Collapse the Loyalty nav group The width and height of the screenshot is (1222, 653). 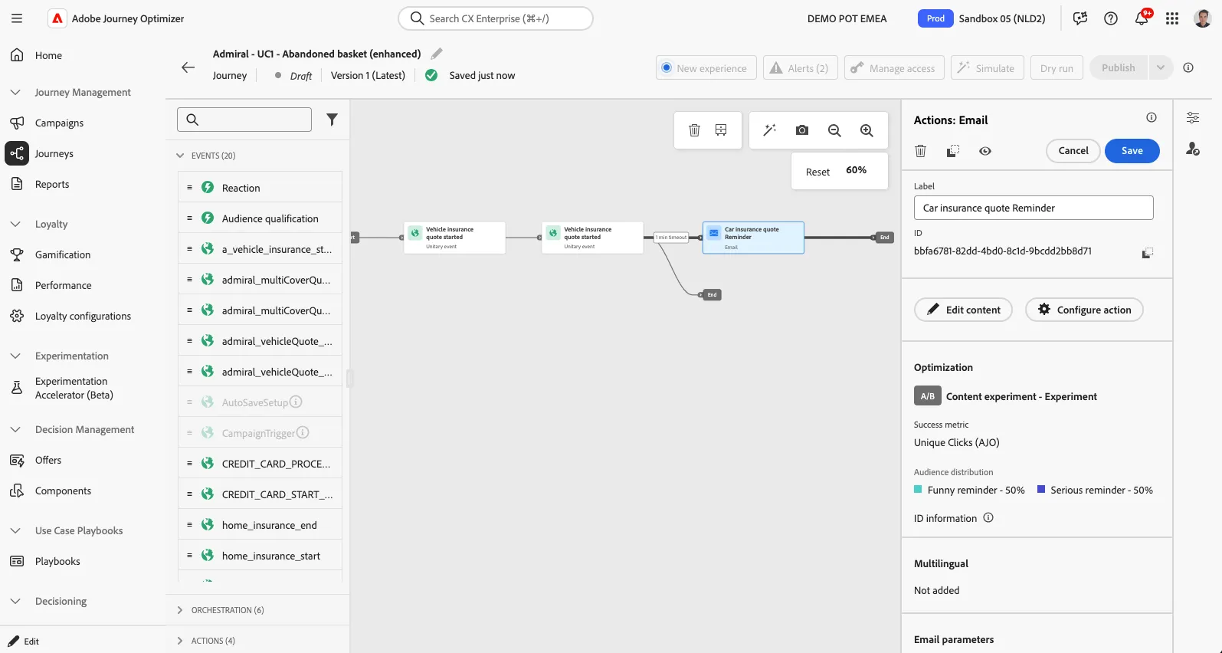15,224
